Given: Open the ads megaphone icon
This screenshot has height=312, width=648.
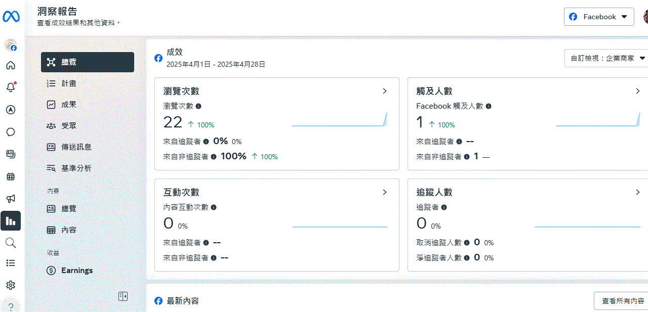Looking at the screenshot, I should (11, 199).
